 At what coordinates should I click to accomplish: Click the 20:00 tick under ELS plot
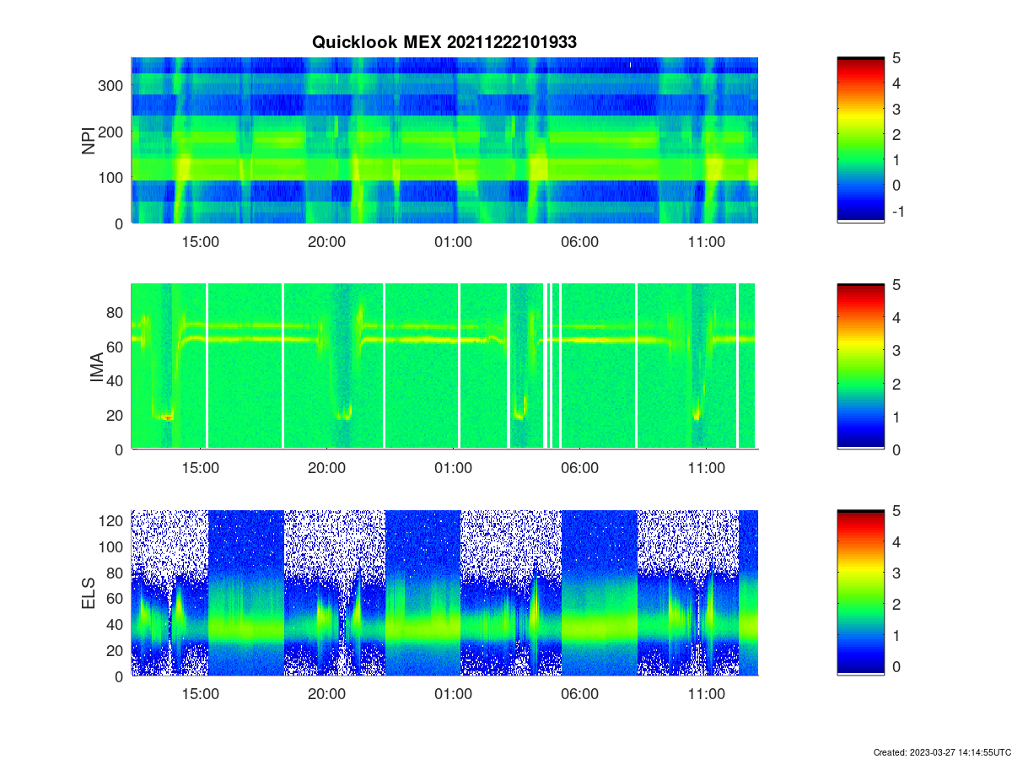[327, 694]
